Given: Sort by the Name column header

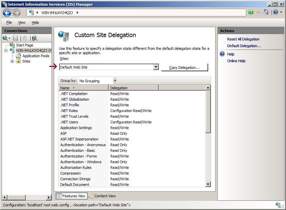Looking at the screenshot, I should point(83,88).
